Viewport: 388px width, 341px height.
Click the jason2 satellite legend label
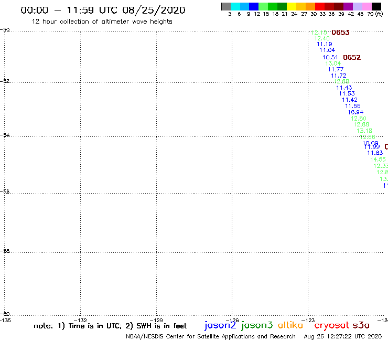pyautogui.click(x=220, y=325)
